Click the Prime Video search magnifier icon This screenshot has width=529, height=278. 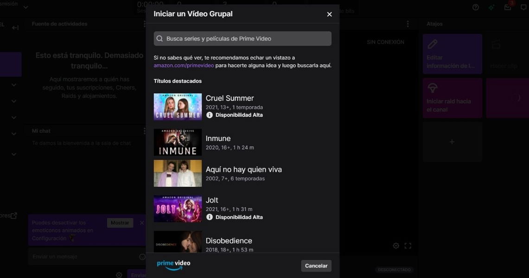159,39
